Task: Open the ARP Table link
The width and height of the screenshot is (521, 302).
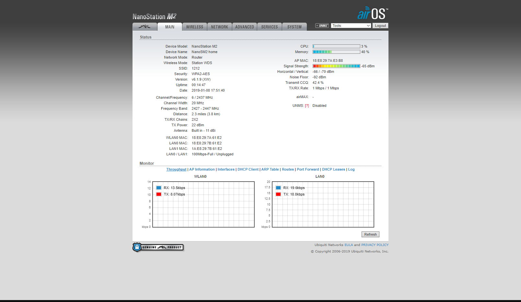Action: click(270, 169)
